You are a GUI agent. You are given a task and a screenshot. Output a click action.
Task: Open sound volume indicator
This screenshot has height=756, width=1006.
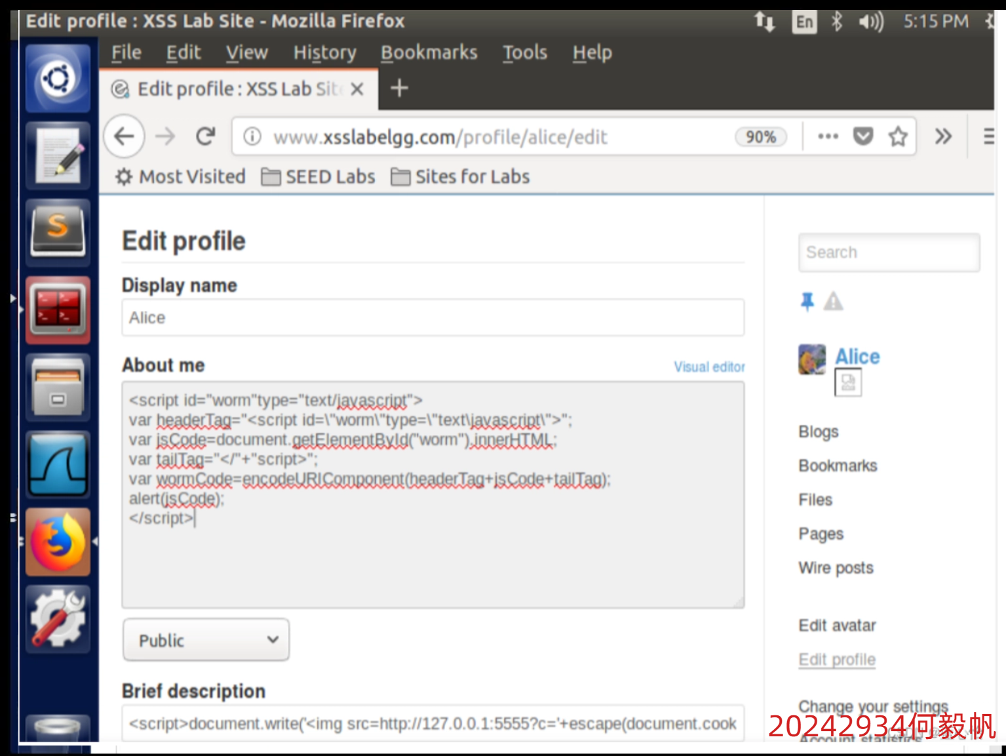click(x=871, y=22)
